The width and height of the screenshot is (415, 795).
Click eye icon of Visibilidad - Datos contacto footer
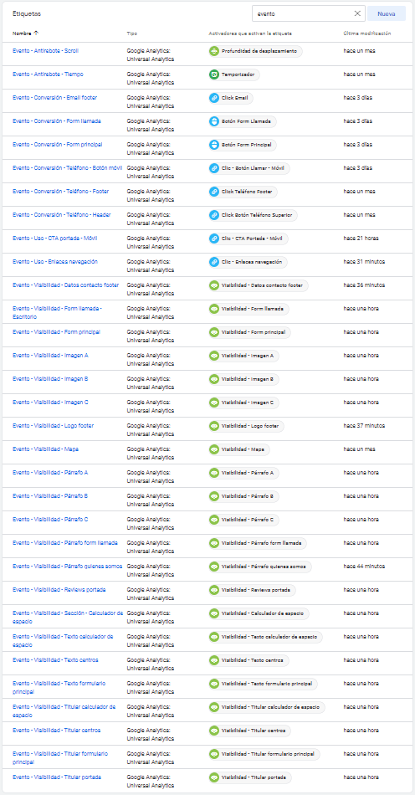[x=214, y=285]
